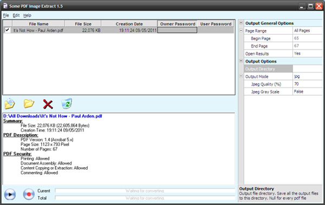This screenshot has height=205, width=325.
Task: Collapse the Output Options section
Action: point(241,61)
